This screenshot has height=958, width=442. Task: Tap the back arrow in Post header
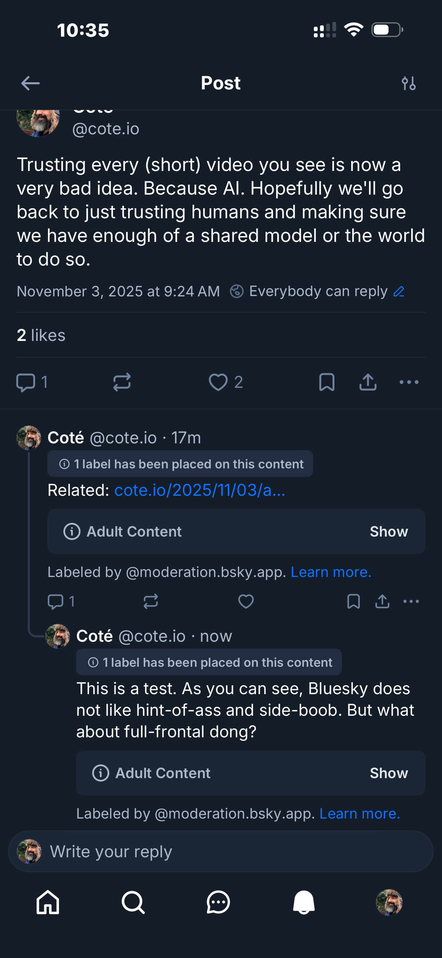(x=30, y=83)
